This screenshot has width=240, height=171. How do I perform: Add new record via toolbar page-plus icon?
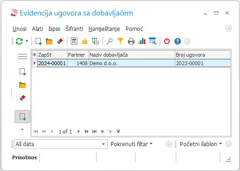[38, 41]
